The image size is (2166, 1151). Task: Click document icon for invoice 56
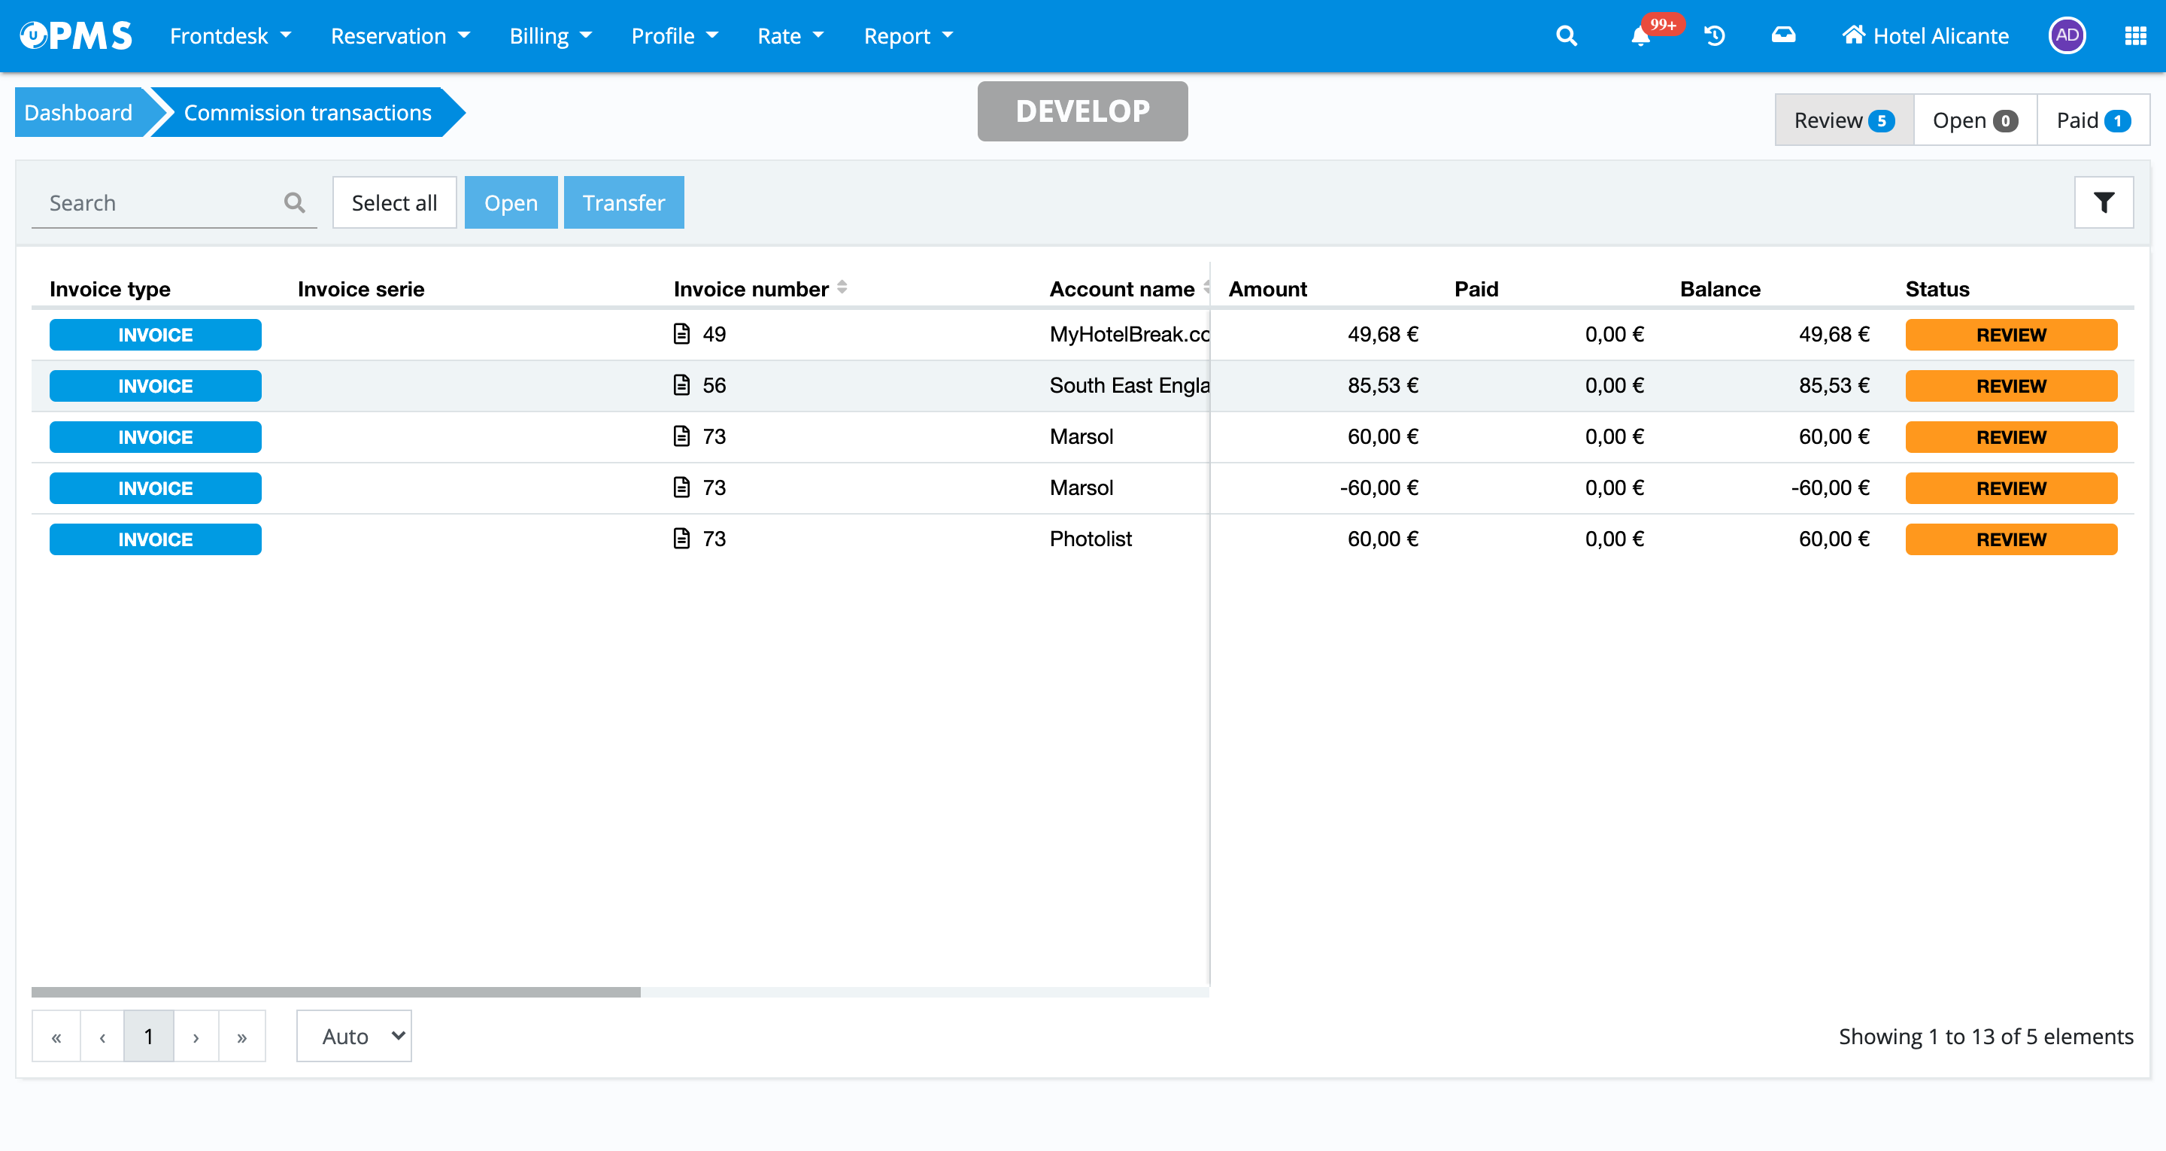681,385
